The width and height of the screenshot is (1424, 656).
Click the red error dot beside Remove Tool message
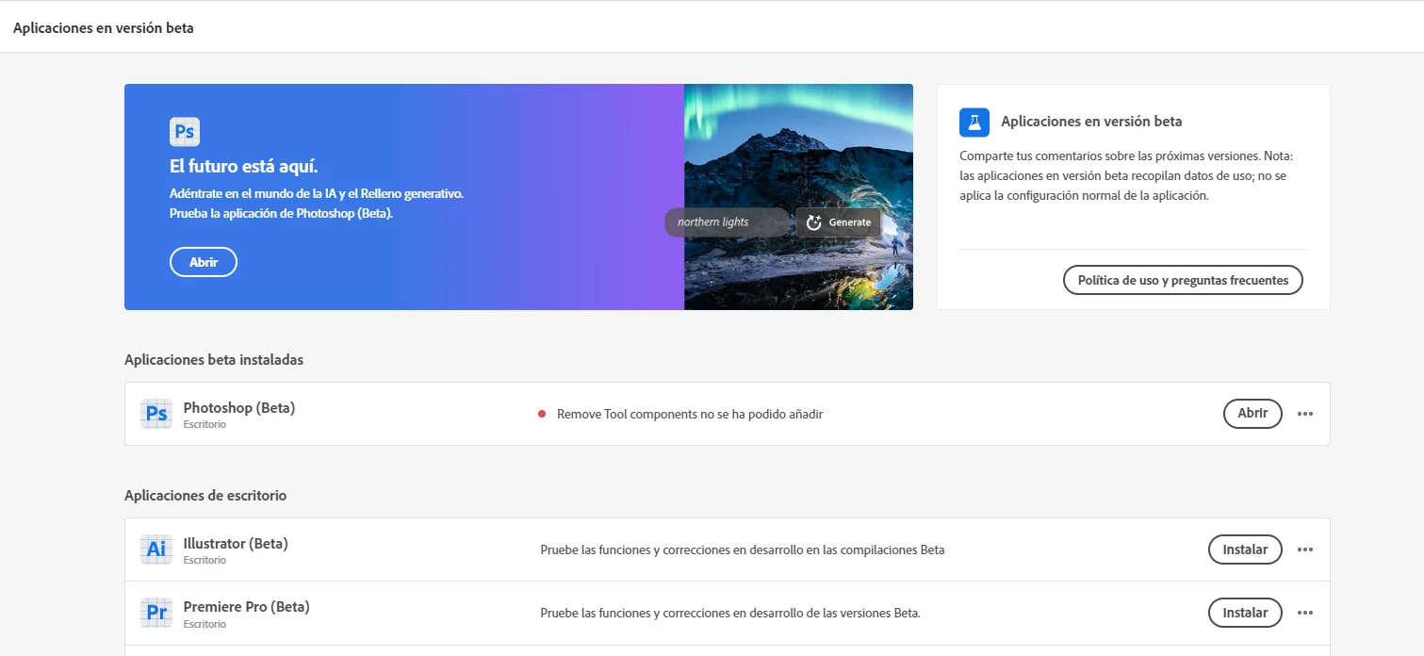542,414
